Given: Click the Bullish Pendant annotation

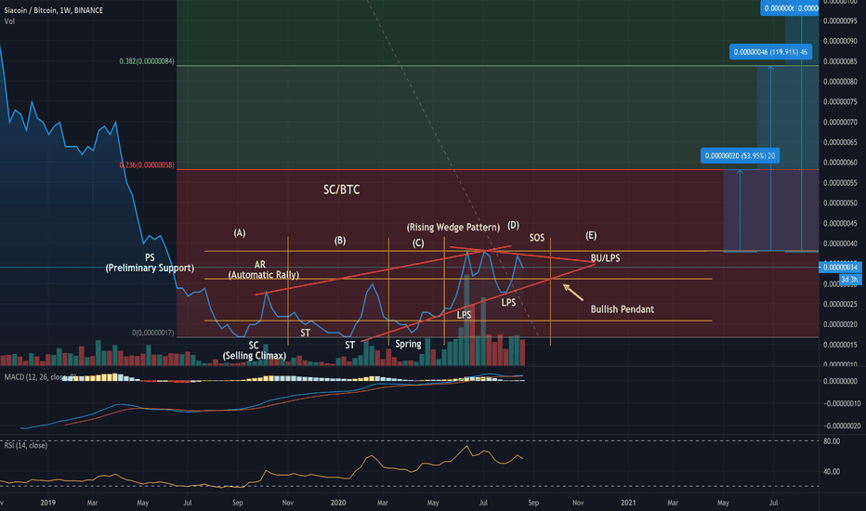Looking at the screenshot, I should (x=623, y=309).
